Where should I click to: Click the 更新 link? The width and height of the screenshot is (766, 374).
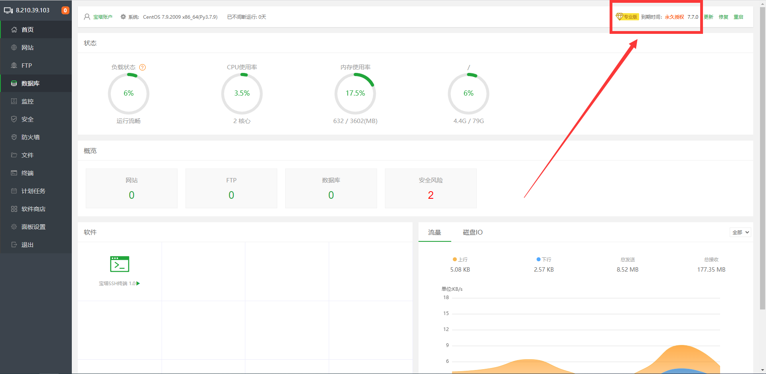click(709, 17)
